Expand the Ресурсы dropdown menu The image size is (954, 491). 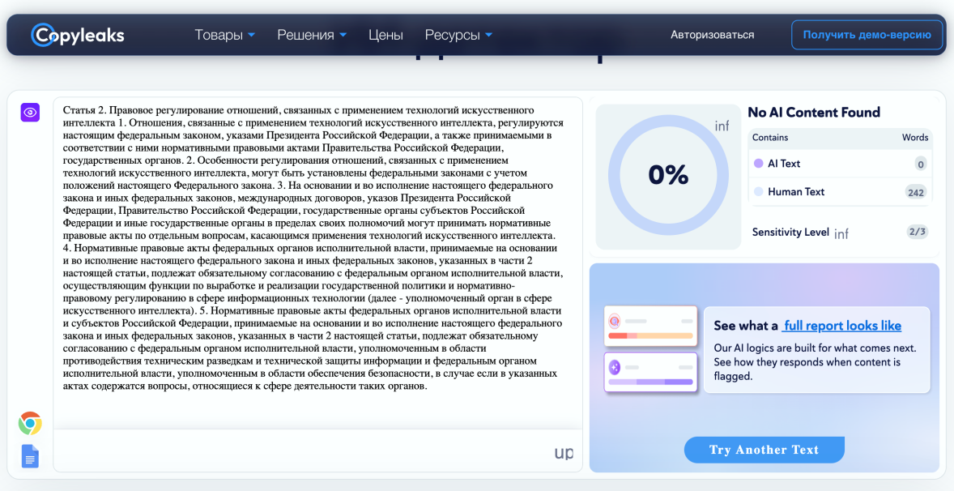[x=458, y=36]
